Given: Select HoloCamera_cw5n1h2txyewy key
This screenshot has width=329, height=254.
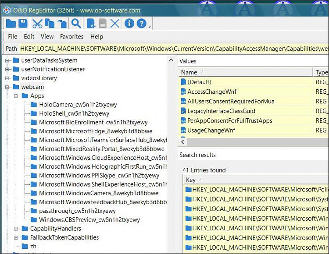Looking at the screenshot, I should pos(78,105).
